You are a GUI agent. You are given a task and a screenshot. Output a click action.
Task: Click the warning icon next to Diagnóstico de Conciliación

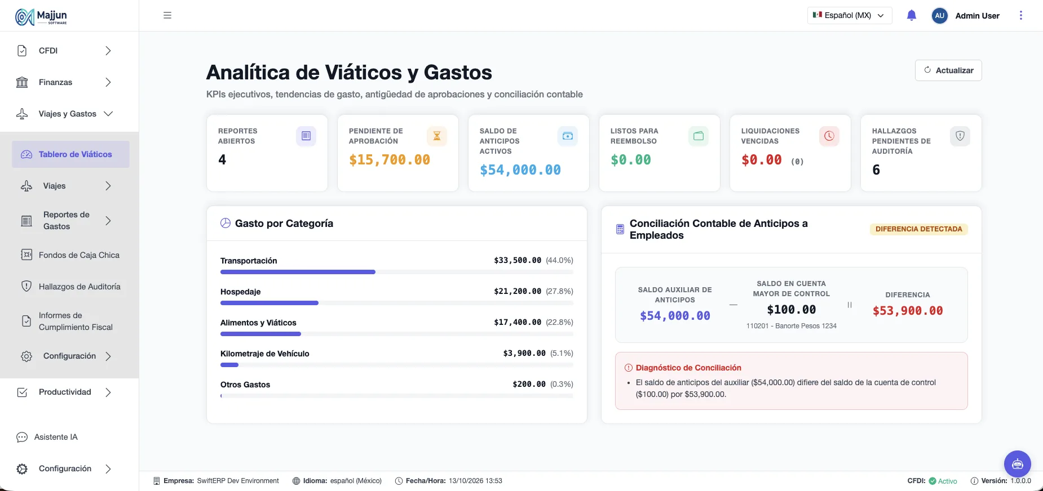click(x=629, y=368)
